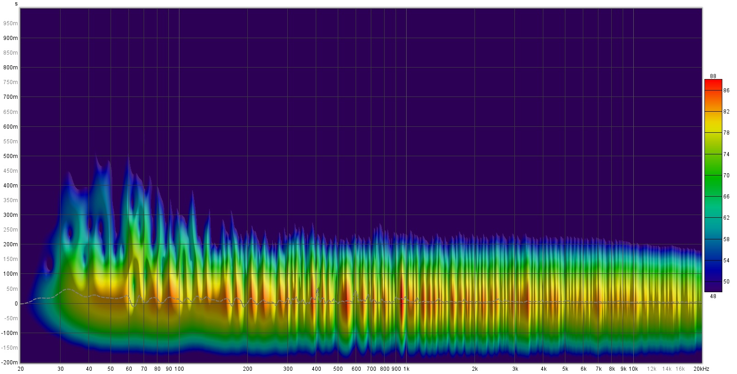Select the -150m time axis label
The image size is (737, 374).
[9, 348]
